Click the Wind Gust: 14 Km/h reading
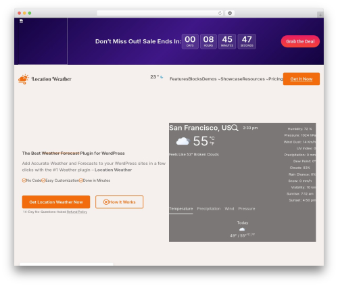338x286 pixels. pos(299,142)
